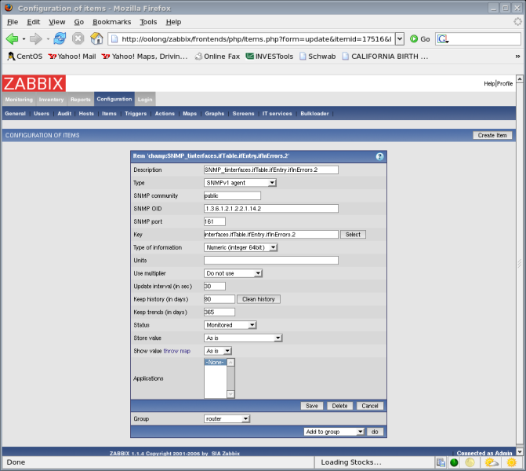Click the SNMP OID input field

[270, 208]
